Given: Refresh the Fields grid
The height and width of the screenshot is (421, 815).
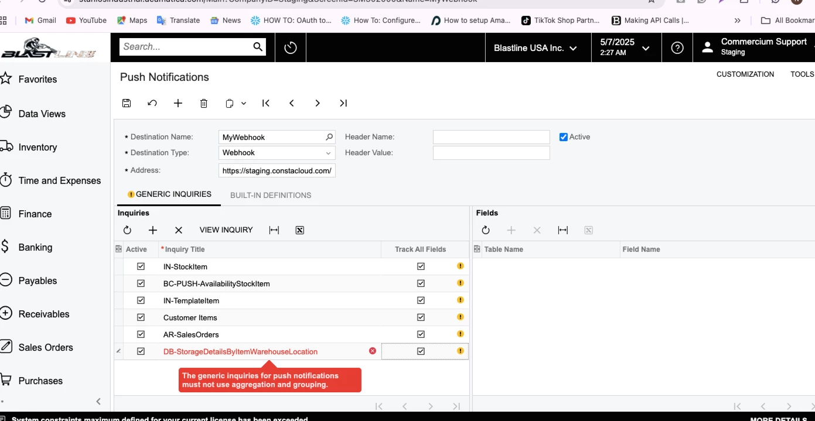Looking at the screenshot, I should (x=486, y=230).
